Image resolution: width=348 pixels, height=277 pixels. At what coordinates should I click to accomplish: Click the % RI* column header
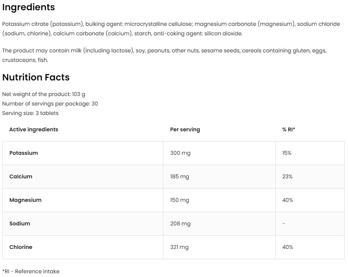point(288,129)
